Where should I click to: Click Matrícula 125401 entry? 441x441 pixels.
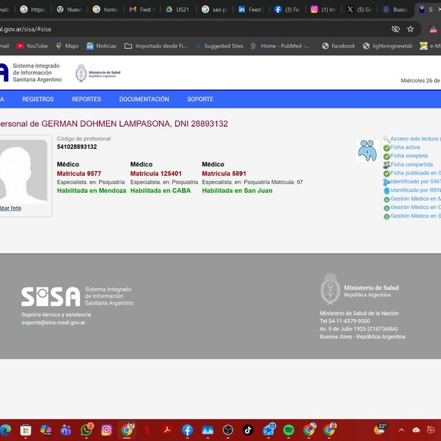point(156,174)
